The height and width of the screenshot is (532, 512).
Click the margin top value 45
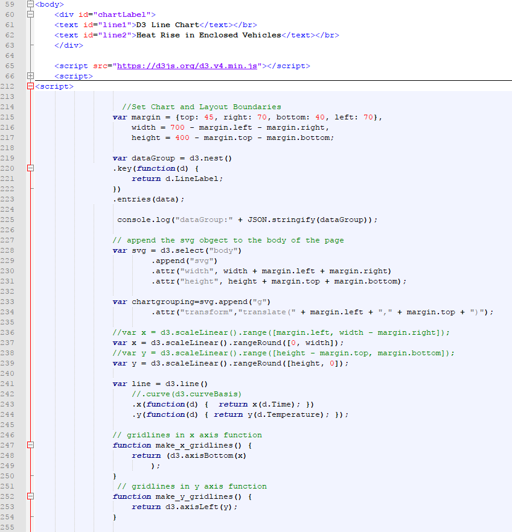point(209,117)
